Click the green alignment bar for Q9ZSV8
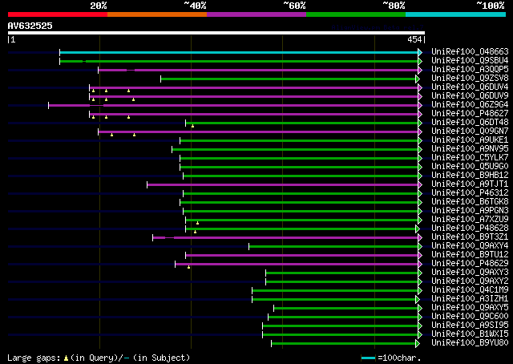 click(x=289, y=79)
